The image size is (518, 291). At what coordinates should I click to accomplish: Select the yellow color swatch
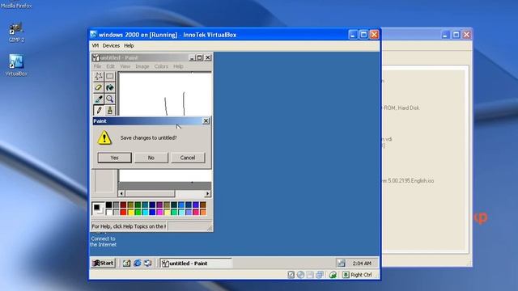(x=130, y=212)
